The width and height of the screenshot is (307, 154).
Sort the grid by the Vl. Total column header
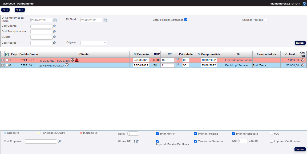click(x=289, y=54)
